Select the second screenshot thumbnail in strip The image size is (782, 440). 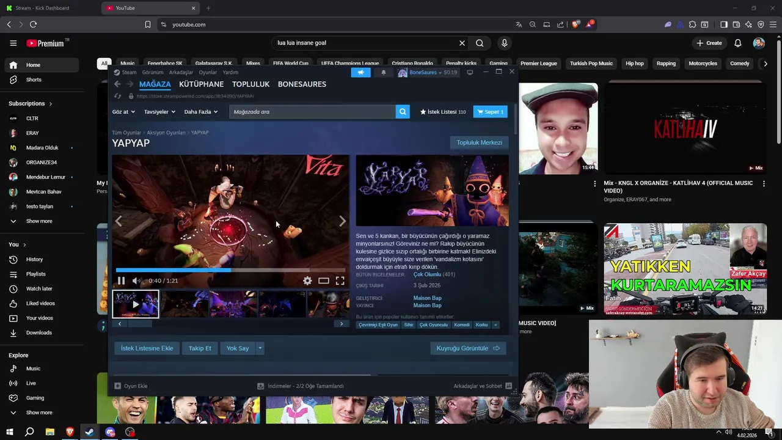pos(185,304)
